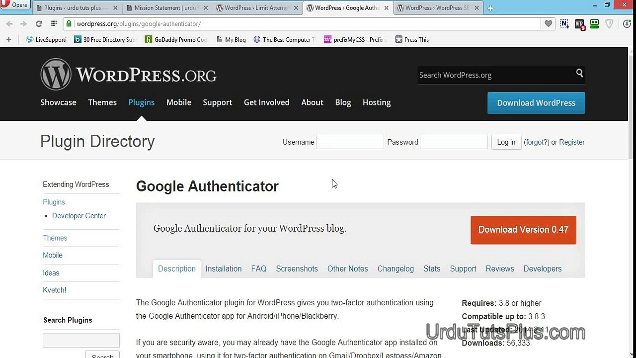636x358 pixels.
Task: Click the Search Plugins sidebar input
Action: pos(81,340)
